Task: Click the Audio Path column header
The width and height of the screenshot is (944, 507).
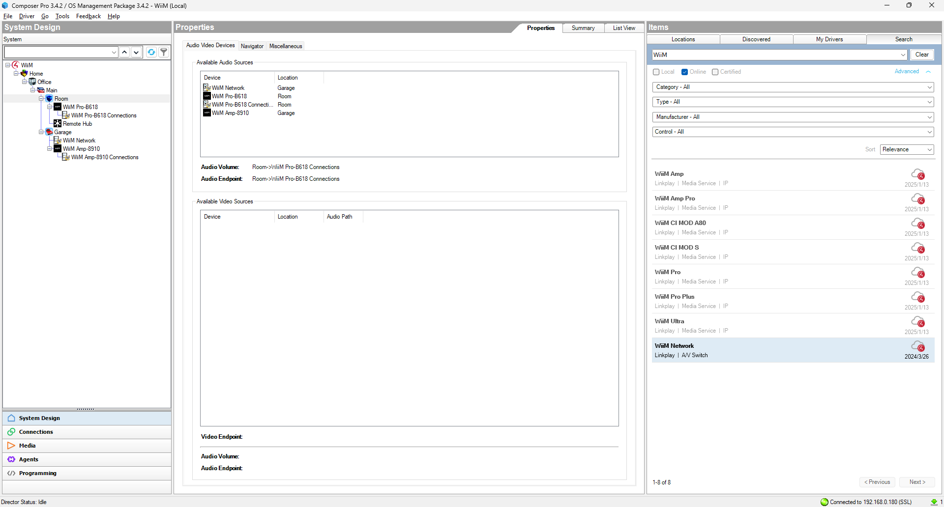Action: tap(343, 217)
